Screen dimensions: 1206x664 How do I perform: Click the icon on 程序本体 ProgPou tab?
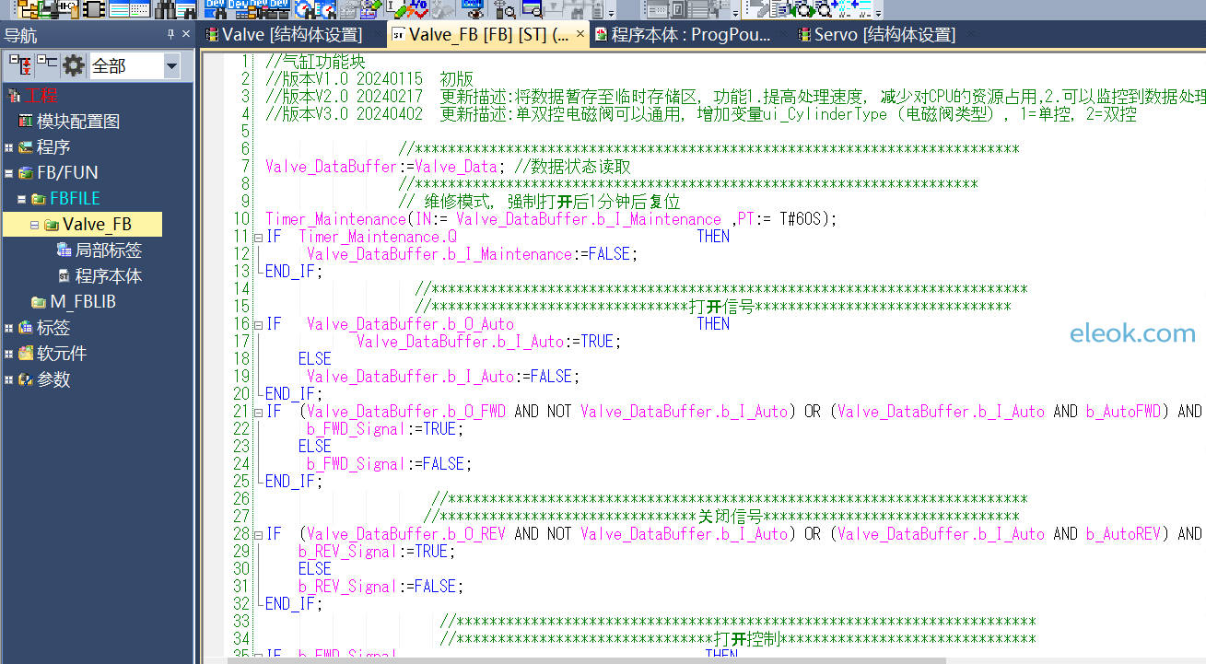click(601, 35)
